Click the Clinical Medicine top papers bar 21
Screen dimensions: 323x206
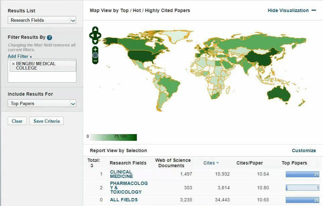coord(303,175)
